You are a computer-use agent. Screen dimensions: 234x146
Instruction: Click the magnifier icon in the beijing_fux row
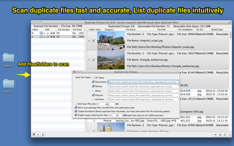pos(175,121)
